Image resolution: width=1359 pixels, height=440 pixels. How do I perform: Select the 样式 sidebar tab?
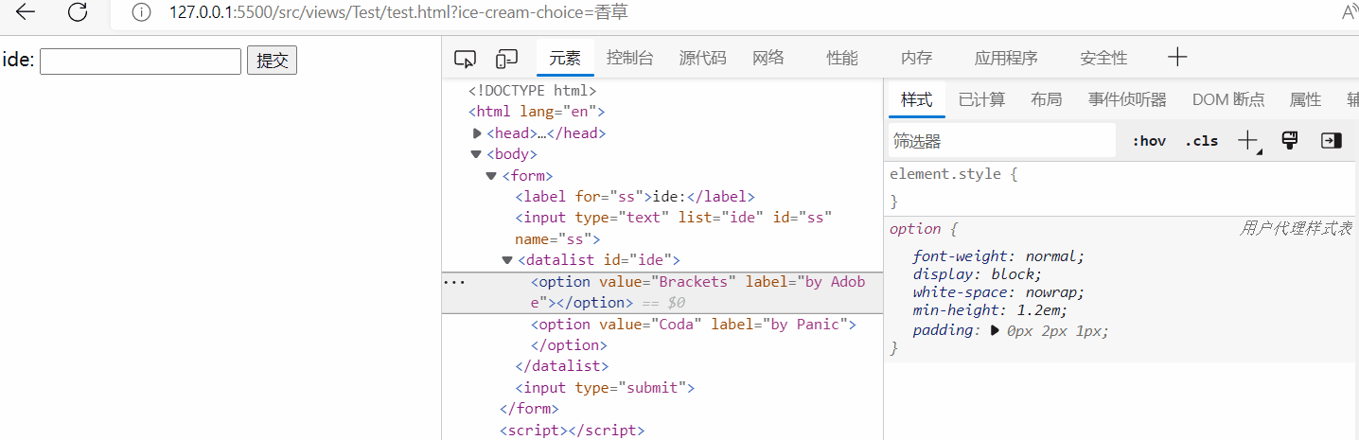point(916,99)
